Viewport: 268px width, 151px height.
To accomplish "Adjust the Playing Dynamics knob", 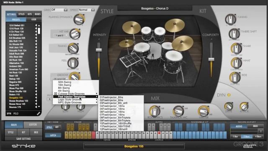I will (79, 19).
